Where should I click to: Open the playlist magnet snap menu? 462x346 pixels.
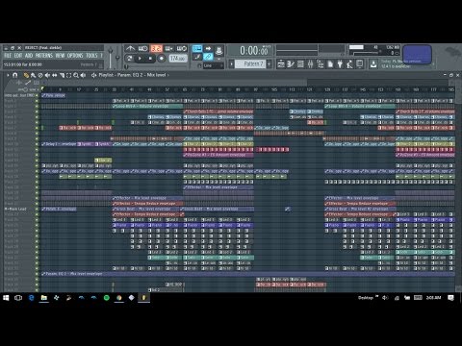pyautogui.click(x=15, y=75)
